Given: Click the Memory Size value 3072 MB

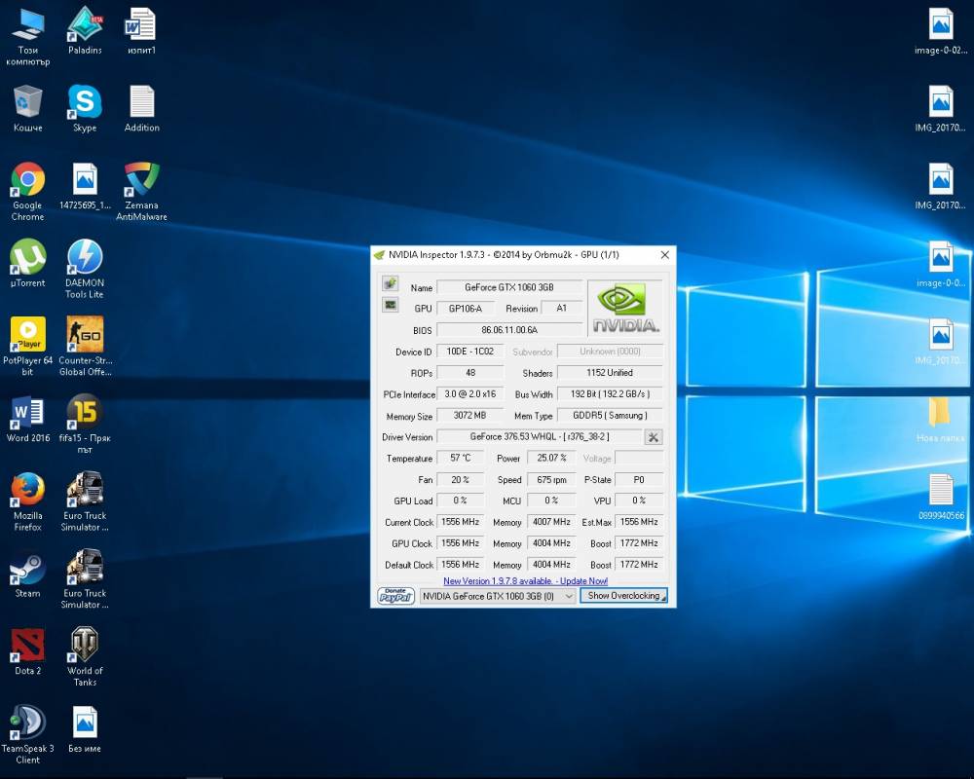Looking at the screenshot, I should pos(470,416).
